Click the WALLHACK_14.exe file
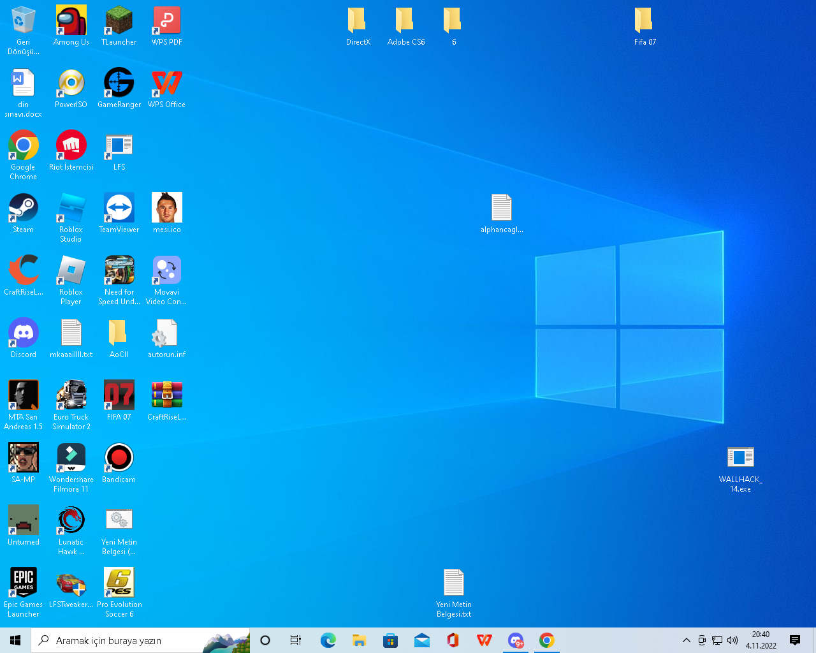The image size is (816, 653). coord(741,458)
